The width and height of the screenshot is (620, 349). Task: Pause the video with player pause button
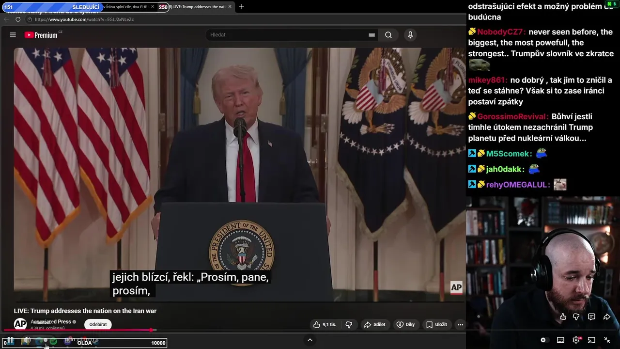pos(10,341)
